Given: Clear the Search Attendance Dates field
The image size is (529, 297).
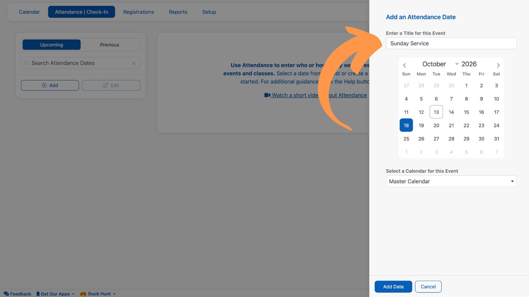Looking at the screenshot, I should 134,63.
